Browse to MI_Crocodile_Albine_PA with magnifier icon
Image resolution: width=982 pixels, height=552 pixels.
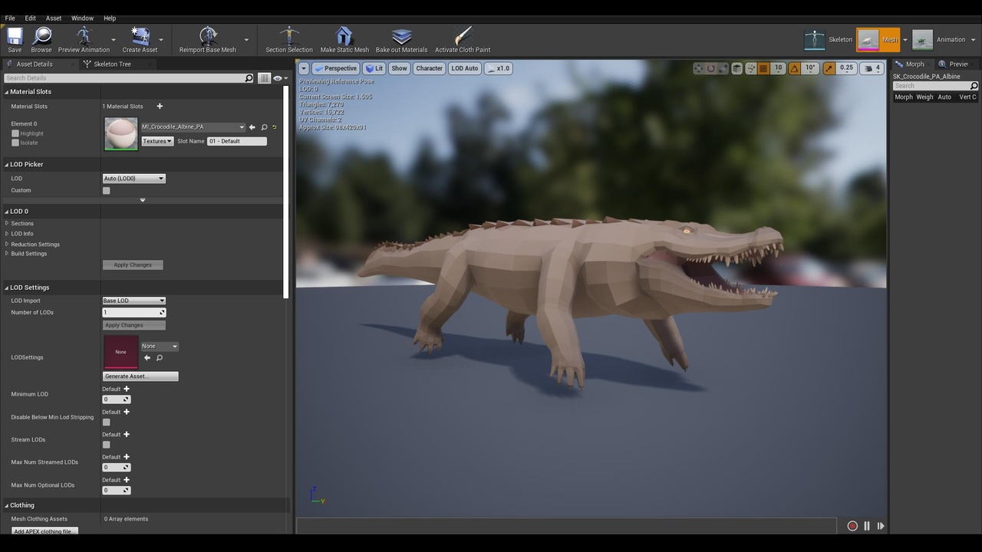pos(264,127)
